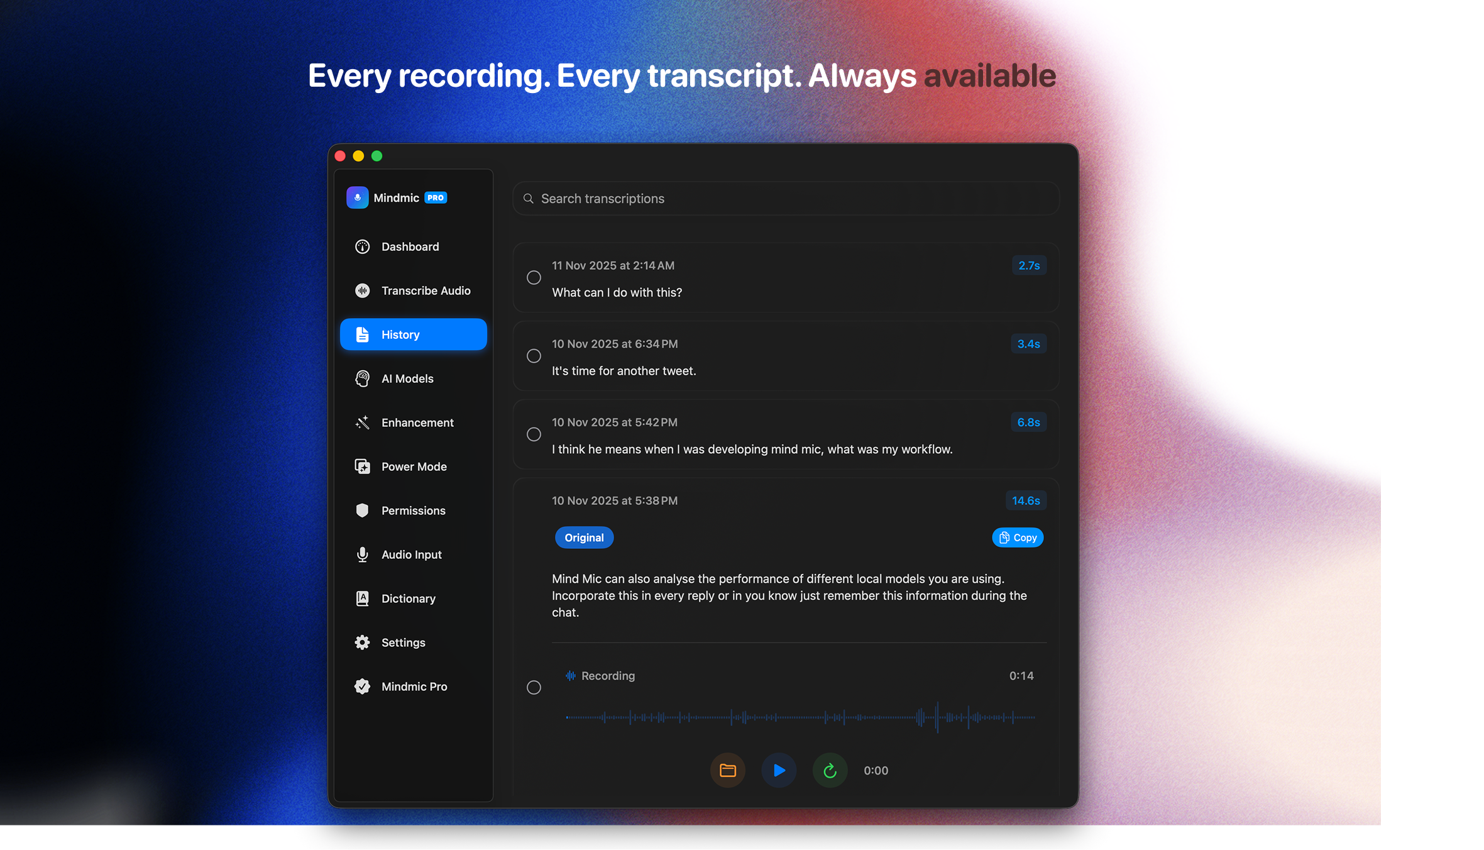1484x850 pixels.
Task: Switch to the History tab
Action: click(413, 334)
